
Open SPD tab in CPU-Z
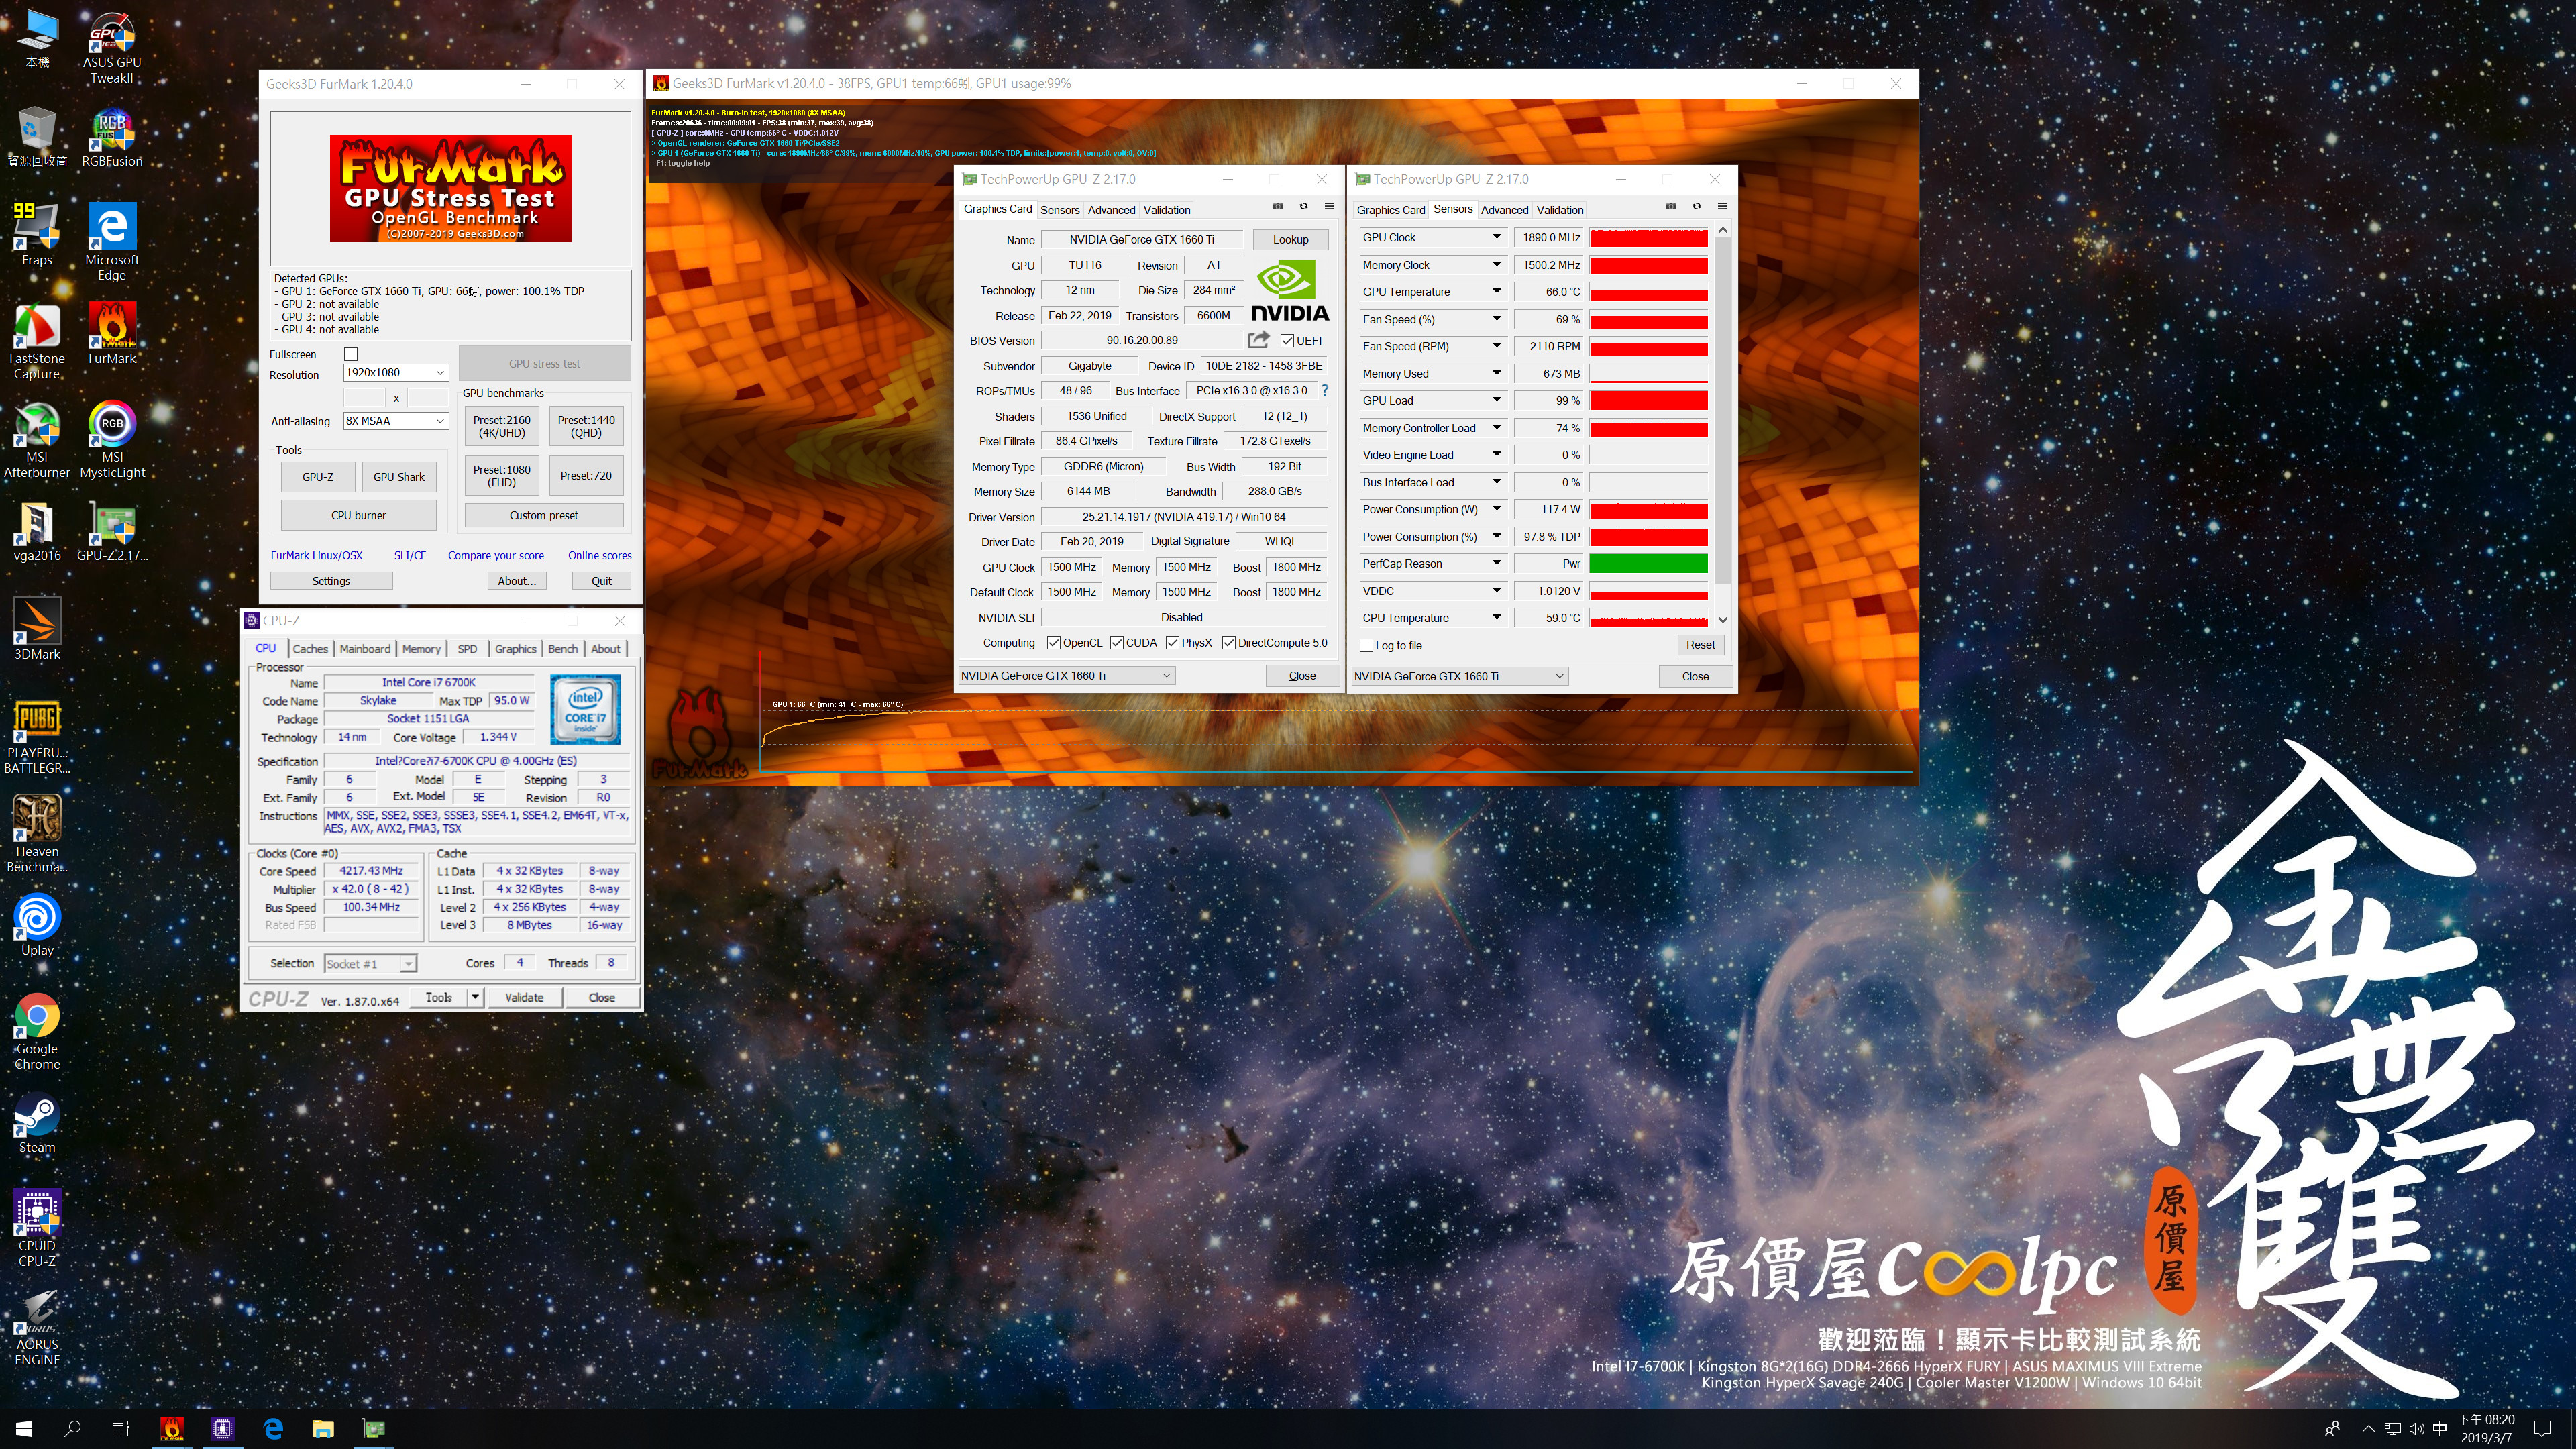467,649
